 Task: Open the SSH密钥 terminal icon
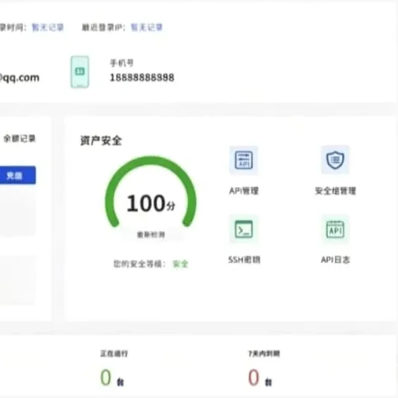tap(244, 229)
